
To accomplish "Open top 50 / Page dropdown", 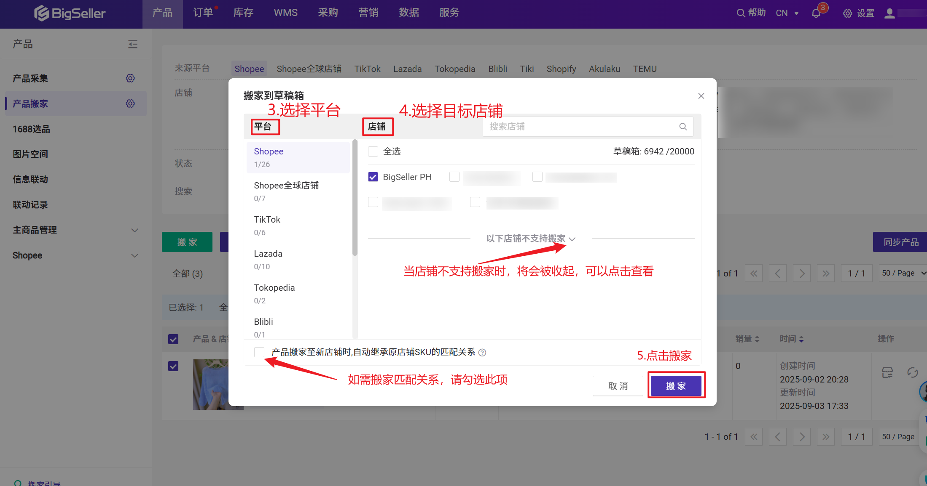I will (903, 274).
